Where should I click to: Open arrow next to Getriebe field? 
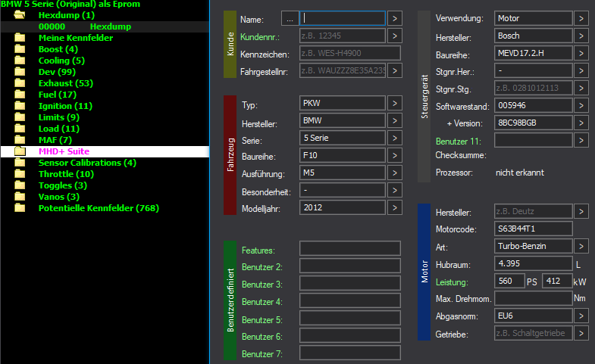(x=581, y=334)
